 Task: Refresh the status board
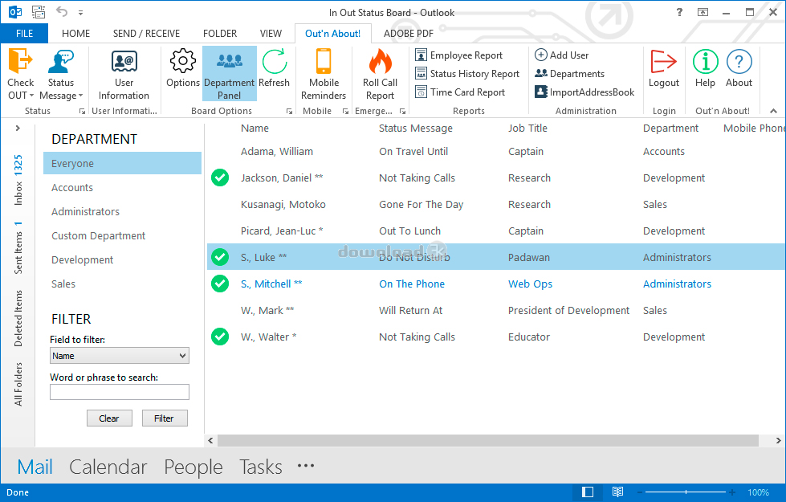[275, 69]
